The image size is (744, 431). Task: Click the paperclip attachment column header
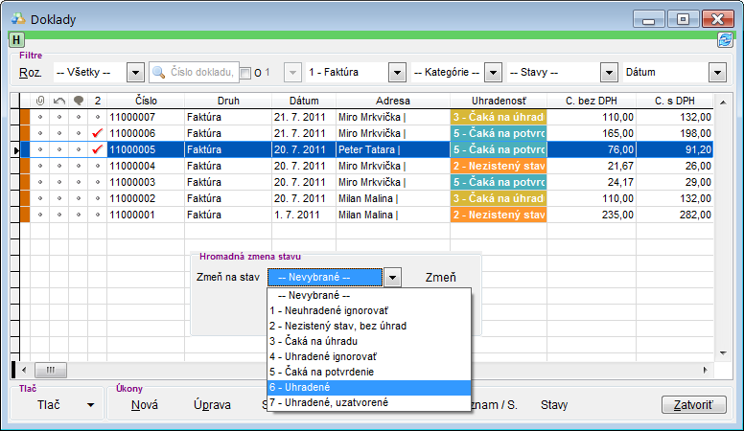coord(40,101)
